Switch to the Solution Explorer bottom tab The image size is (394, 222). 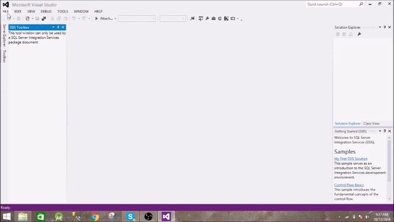tap(347, 123)
